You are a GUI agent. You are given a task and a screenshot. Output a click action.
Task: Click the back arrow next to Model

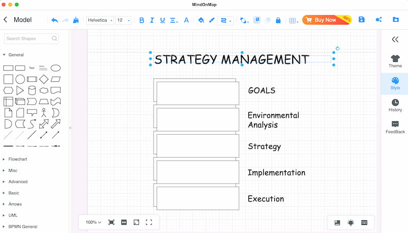6,20
